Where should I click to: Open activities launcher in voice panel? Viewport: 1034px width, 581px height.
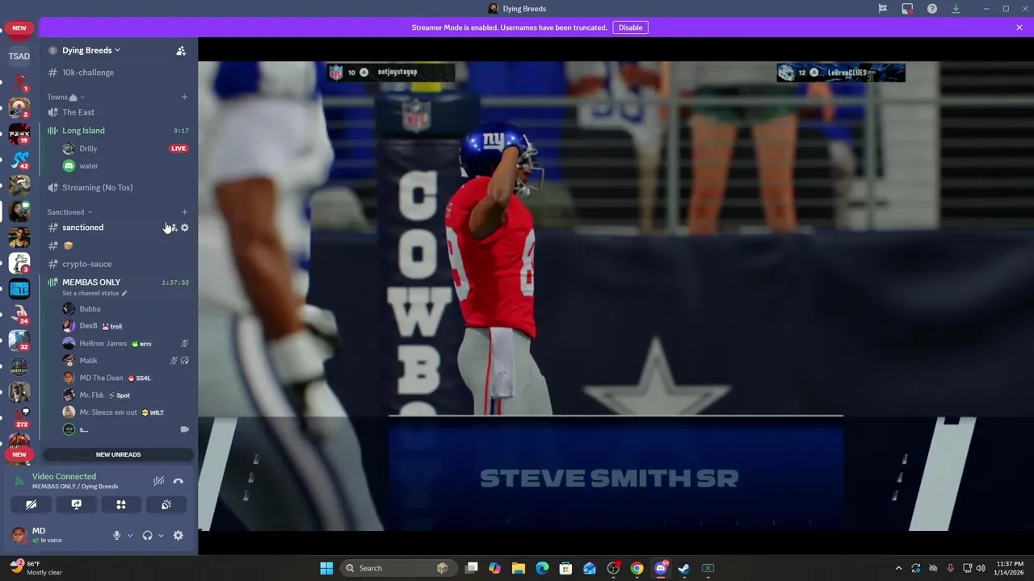coord(121,504)
